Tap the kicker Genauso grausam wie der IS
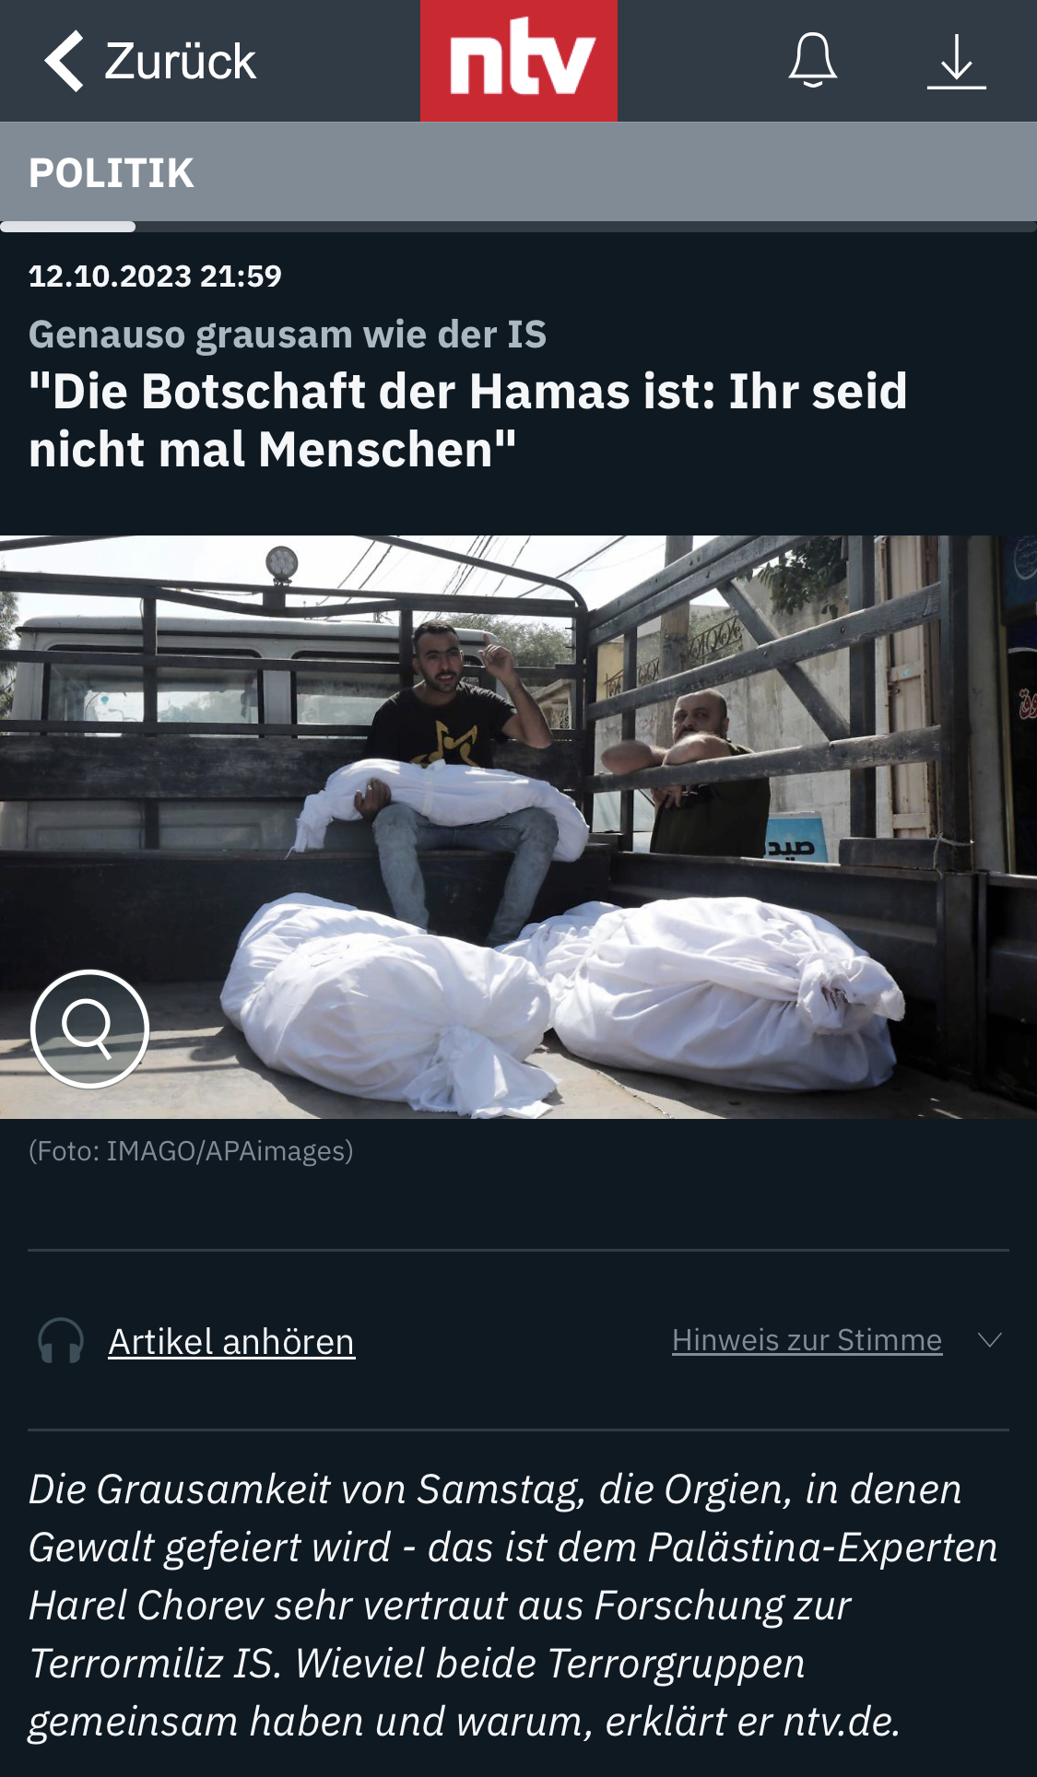The width and height of the screenshot is (1037, 1777). (x=288, y=335)
